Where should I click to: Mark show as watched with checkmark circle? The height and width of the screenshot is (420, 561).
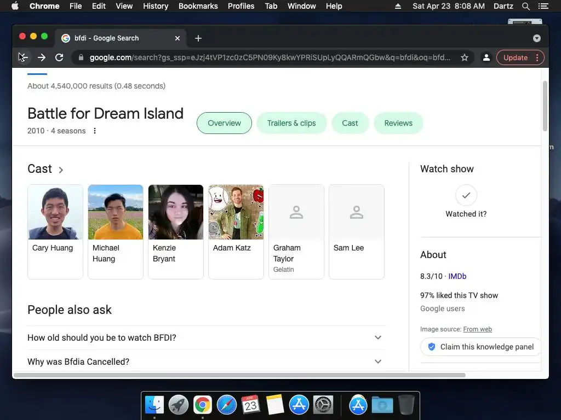[x=466, y=195]
